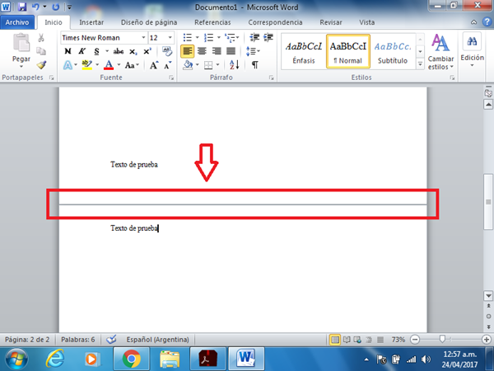Viewport: 494px width, 371px height.
Task: Open the Change Case (Aa) dropdown
Action: point(132,65)
